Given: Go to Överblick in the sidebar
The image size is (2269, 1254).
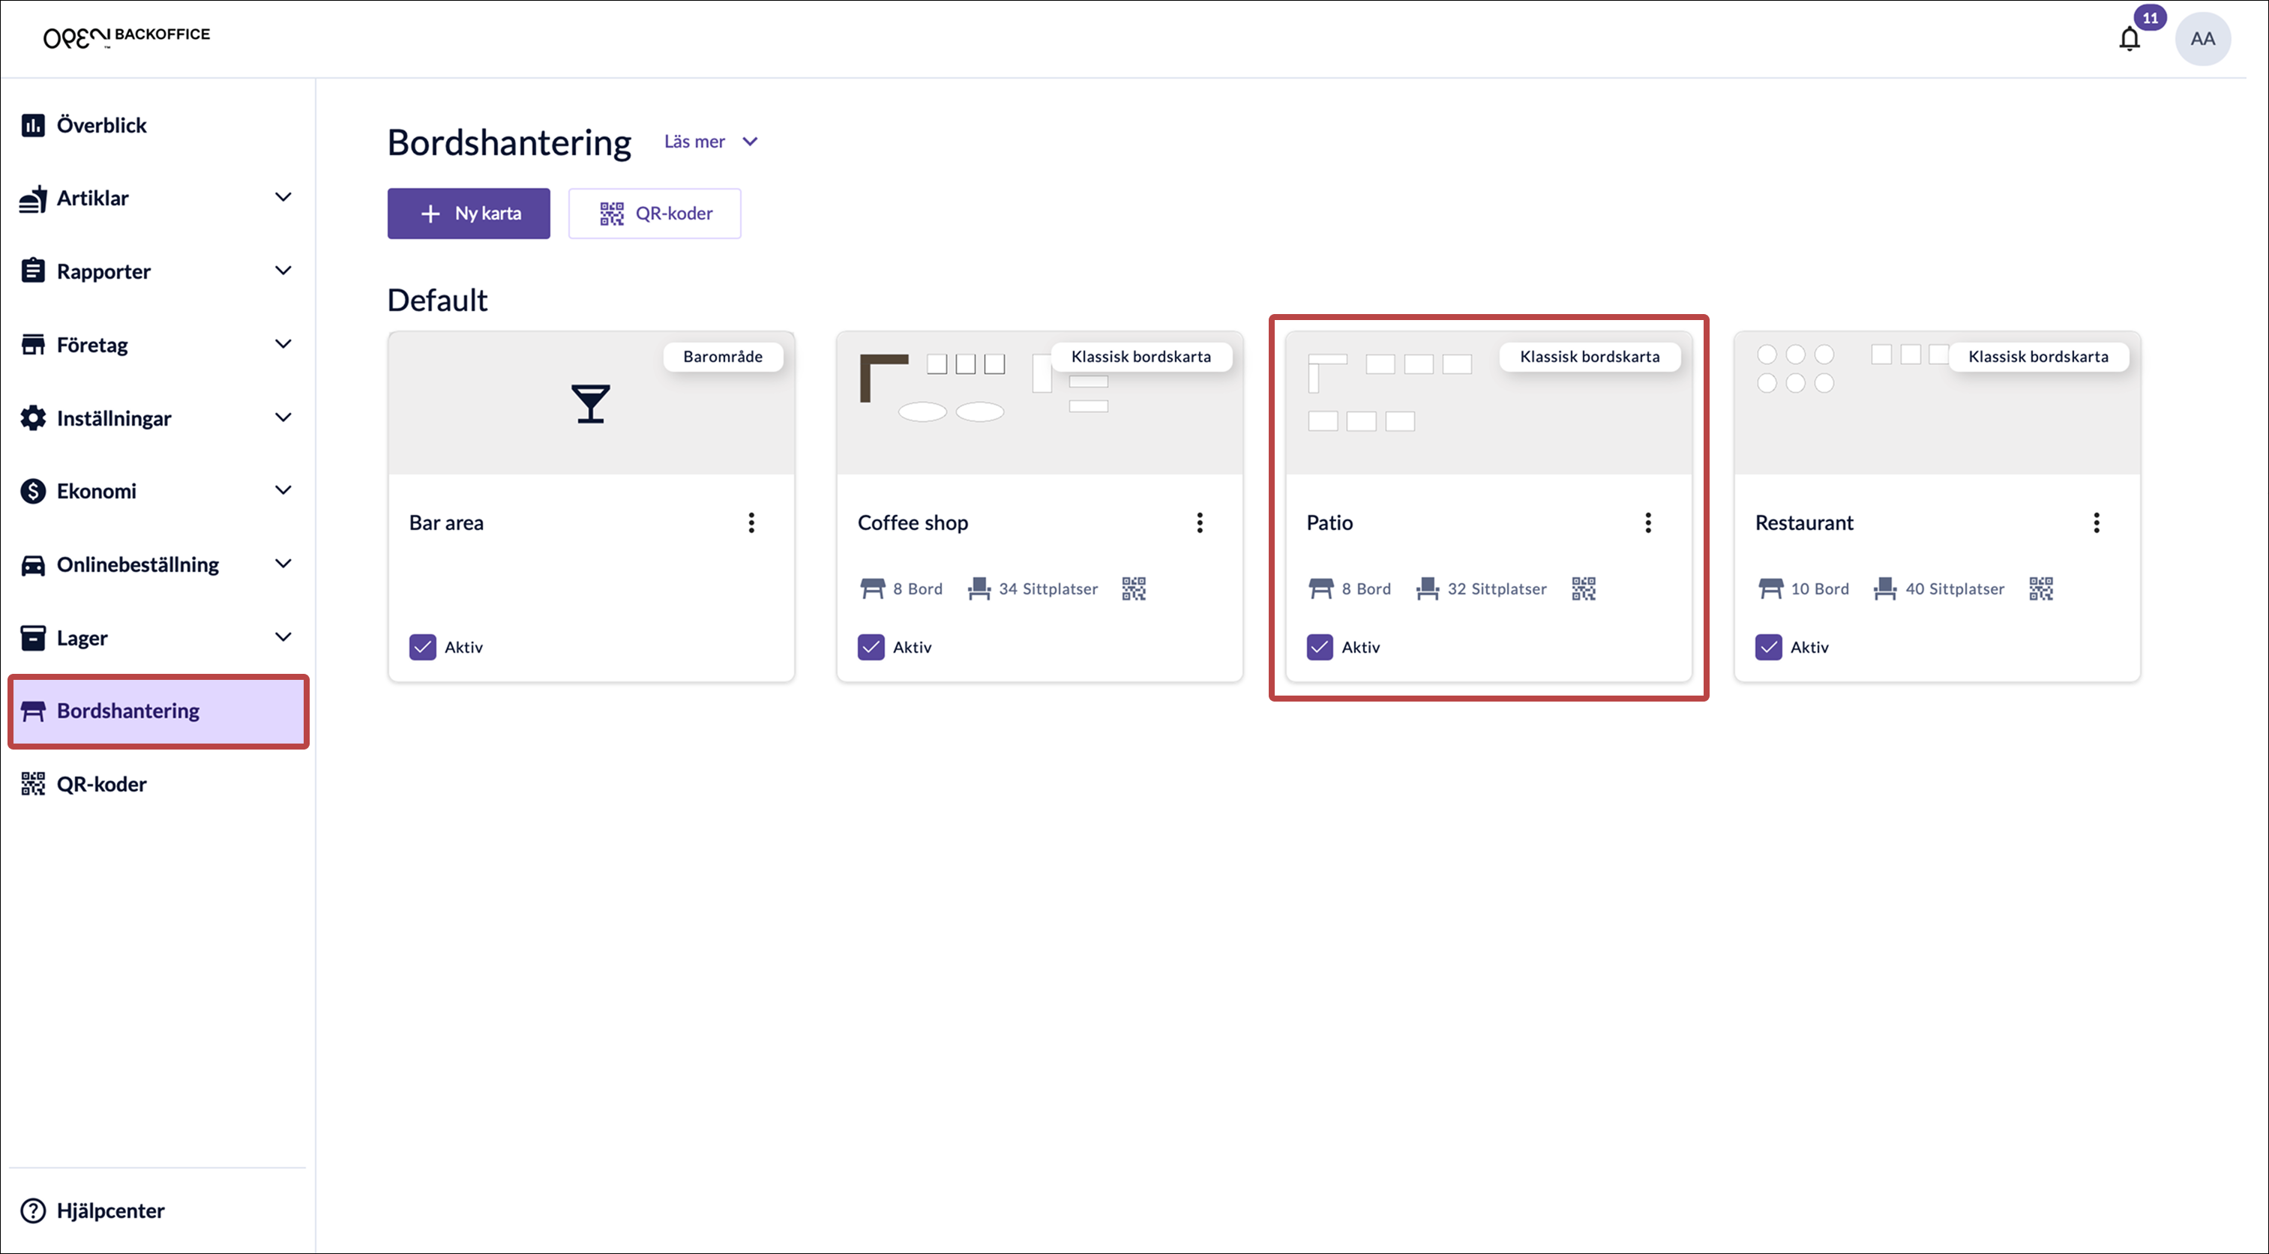Looking at the screenshot, I should point(101,125).
